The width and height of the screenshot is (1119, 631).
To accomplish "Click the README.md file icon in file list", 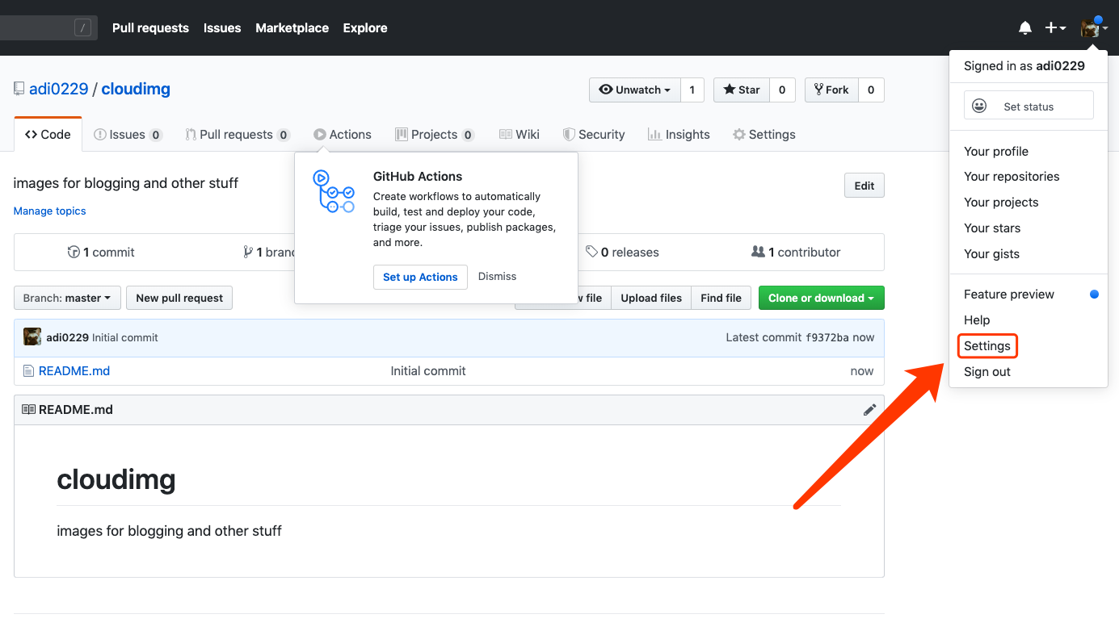I will pyautogui.click(x=29, y=371).
